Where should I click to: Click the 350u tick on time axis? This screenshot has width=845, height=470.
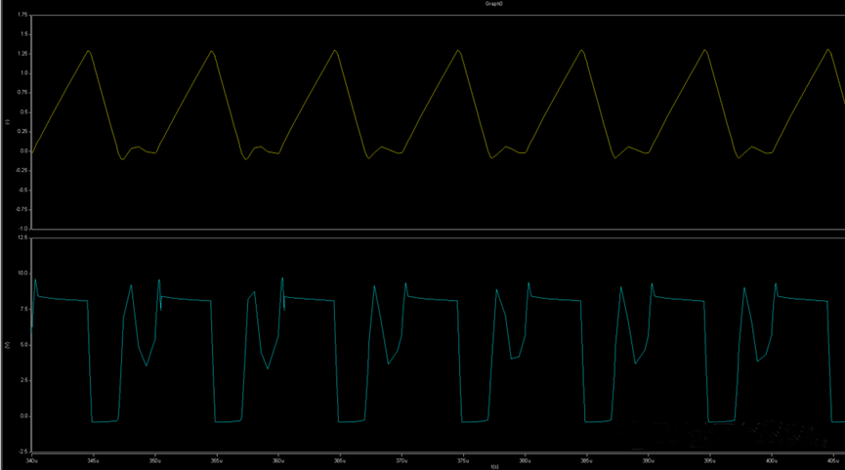(154, 458)
